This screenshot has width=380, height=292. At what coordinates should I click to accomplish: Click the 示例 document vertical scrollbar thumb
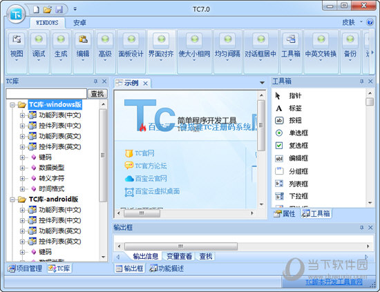261,125
